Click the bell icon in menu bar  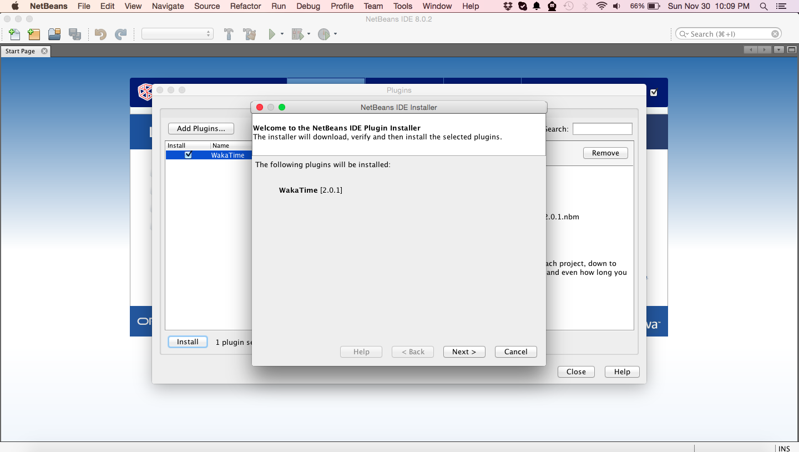[537, 6]
